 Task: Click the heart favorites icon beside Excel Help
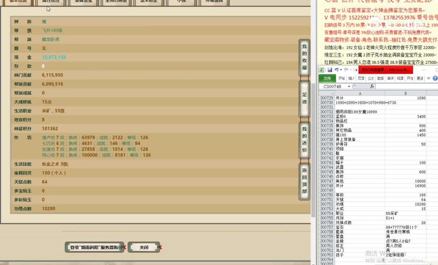(x=428, y=78)
